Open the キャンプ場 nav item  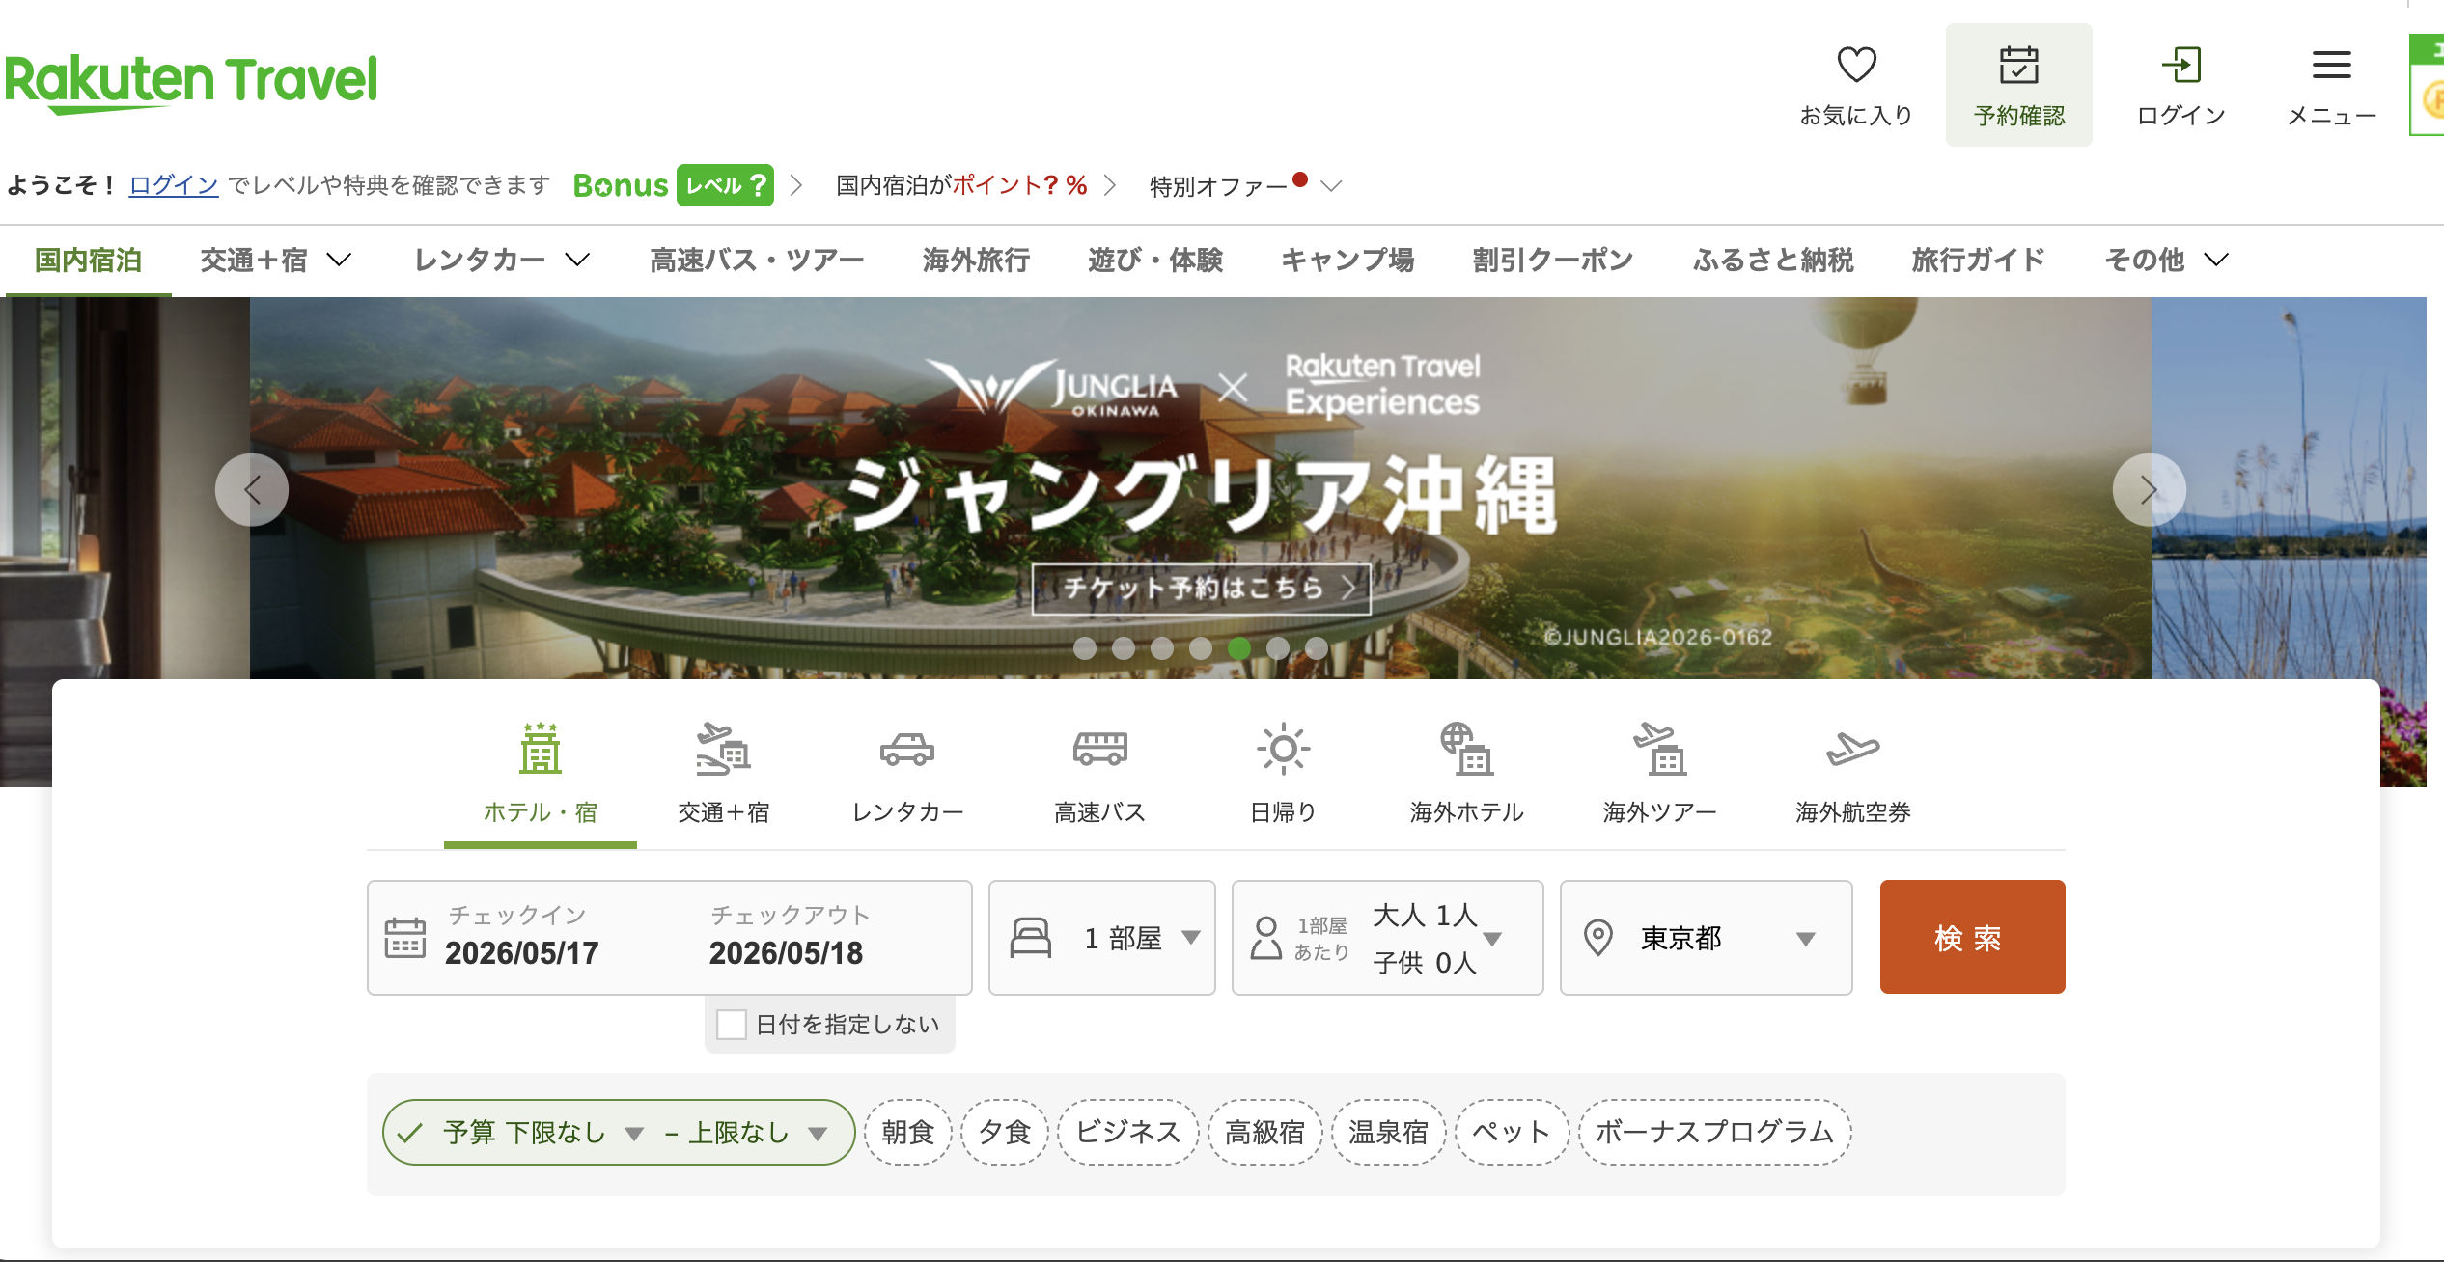coord(1347,260)
